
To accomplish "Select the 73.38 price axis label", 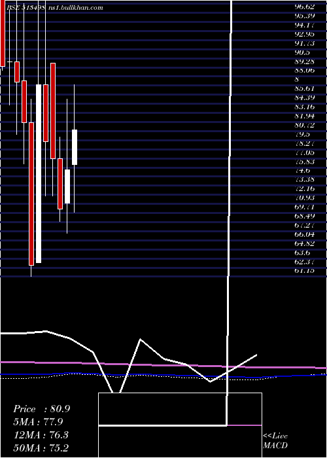I will [x=305, y=180].
